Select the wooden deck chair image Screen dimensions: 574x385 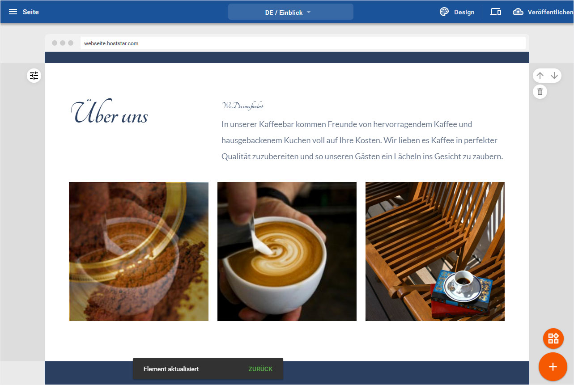435,251
